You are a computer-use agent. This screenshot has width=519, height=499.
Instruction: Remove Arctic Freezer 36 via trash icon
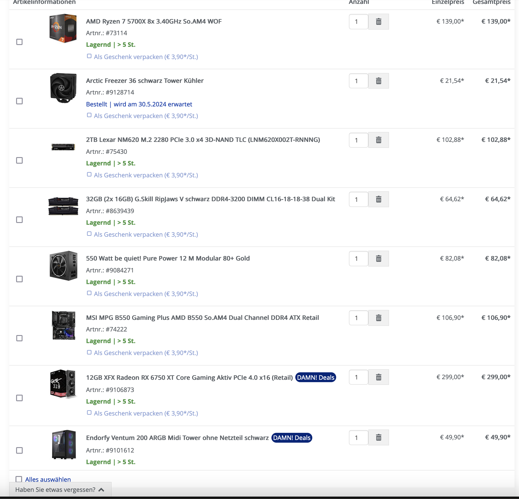pyautogui.click(x=379, y=81)
